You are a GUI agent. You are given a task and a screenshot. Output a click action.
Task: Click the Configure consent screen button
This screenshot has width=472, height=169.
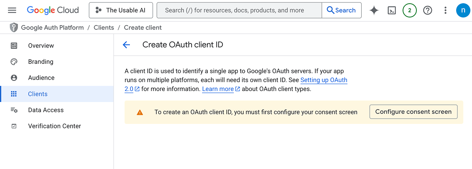pos(413,112)
